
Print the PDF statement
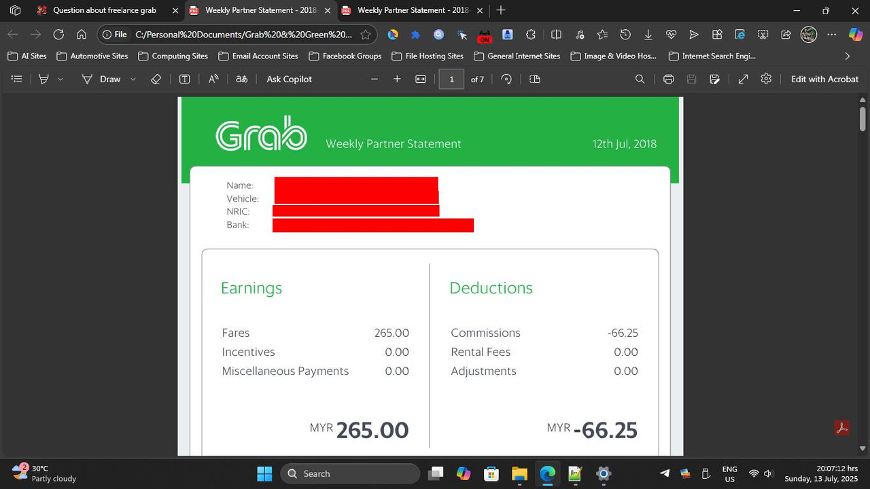click(x=669, y=79)
